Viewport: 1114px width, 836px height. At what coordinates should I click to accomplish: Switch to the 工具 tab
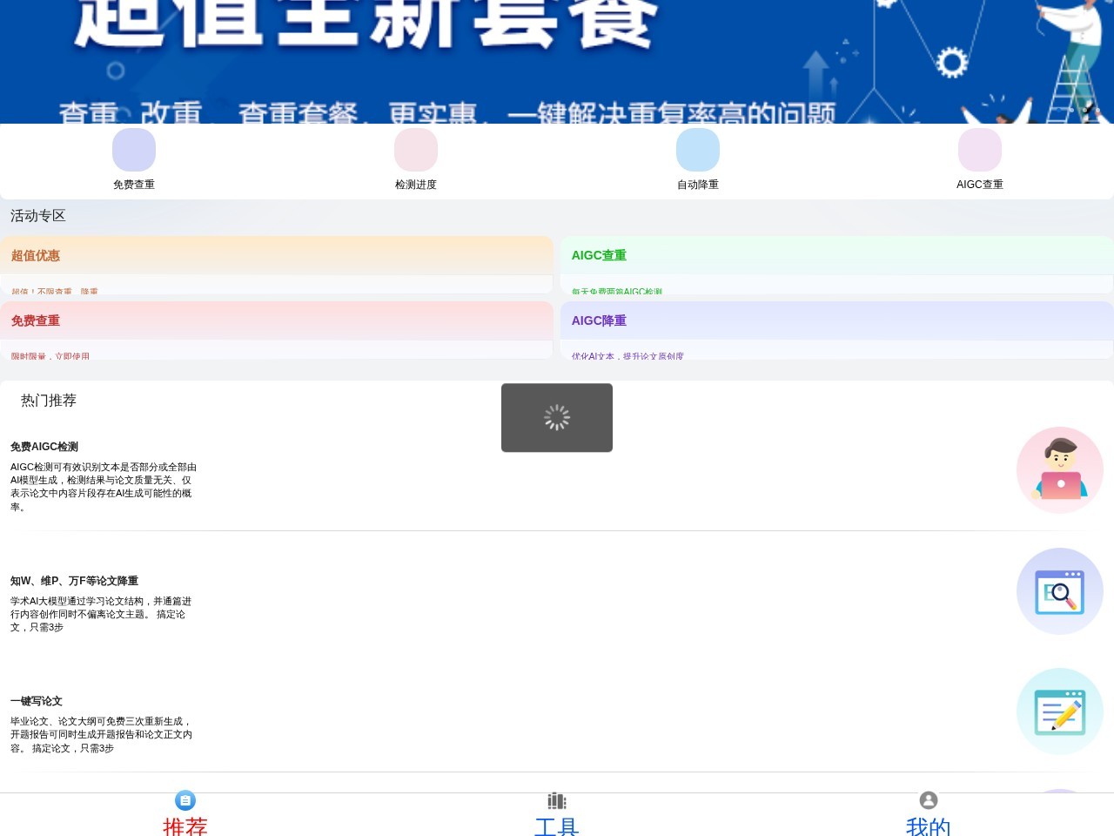[556, 812]
